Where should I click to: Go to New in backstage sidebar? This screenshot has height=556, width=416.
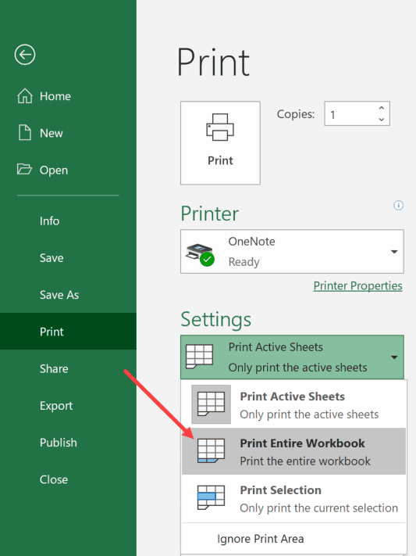click(68, 133)
